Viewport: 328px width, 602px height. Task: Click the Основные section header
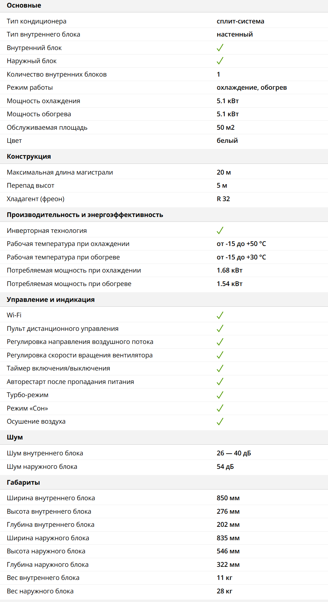coord(24,6)
